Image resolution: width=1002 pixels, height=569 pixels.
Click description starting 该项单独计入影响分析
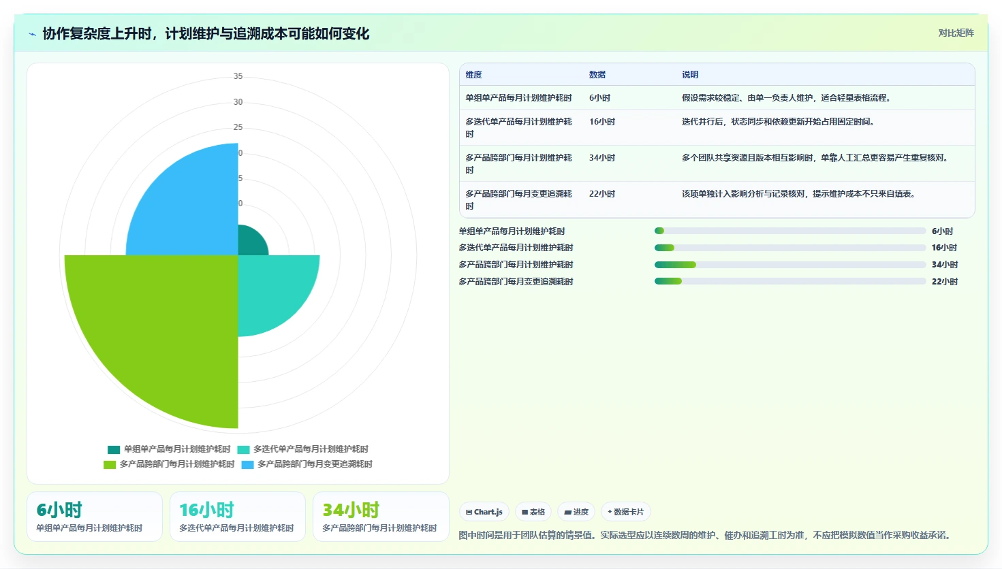800,194
